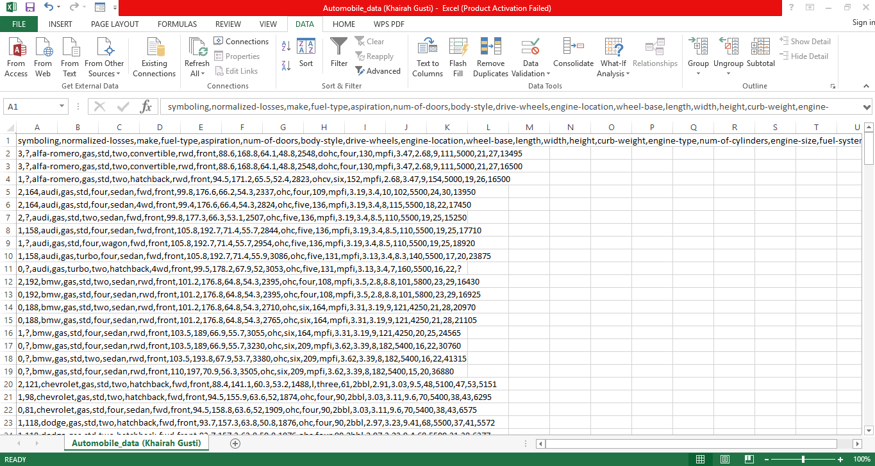Open Ribbon Display Options

click(810, 8)
